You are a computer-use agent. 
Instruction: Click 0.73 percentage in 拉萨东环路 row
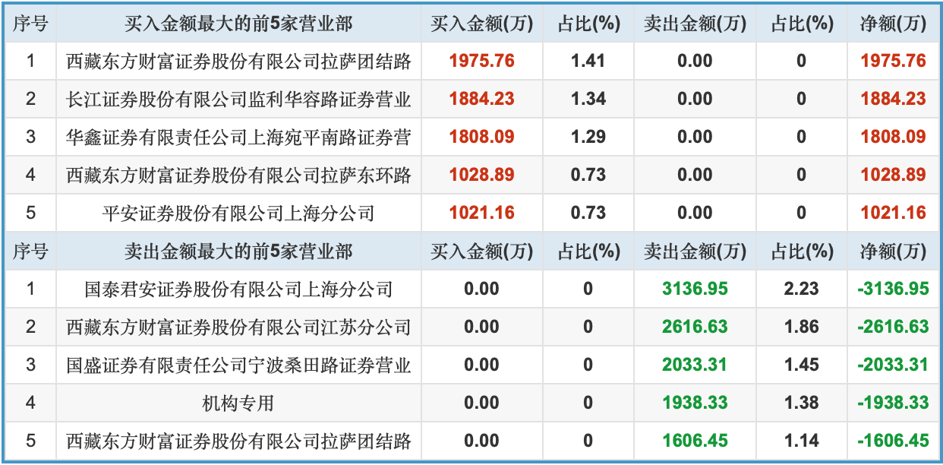pos(588,175)
